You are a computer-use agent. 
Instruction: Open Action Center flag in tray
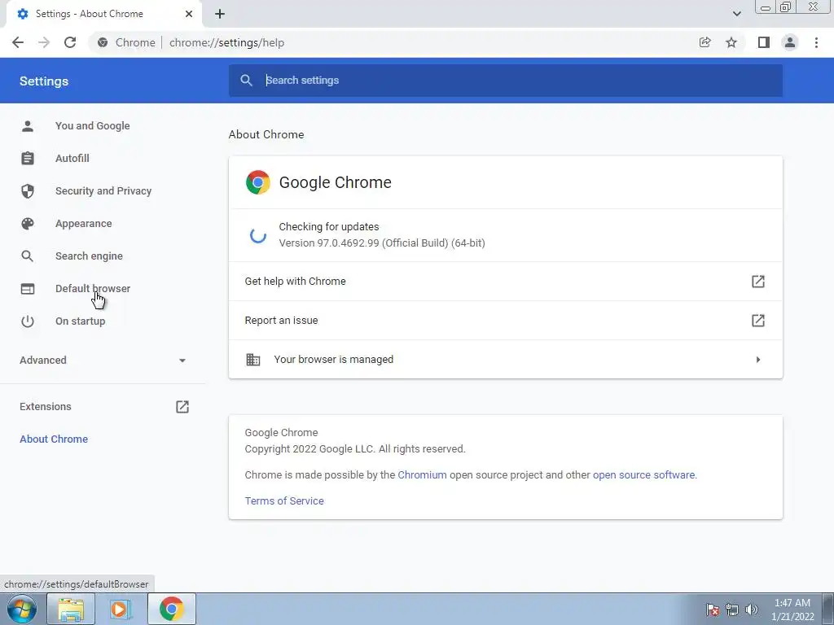[x=713, y=610]
